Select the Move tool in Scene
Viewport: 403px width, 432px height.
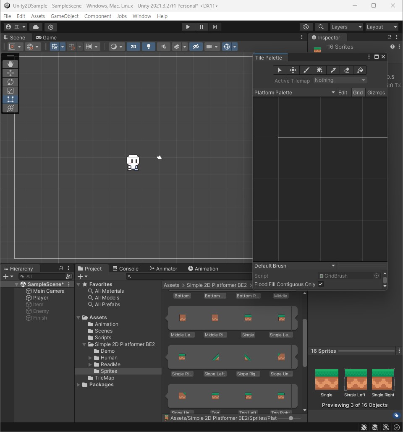[10, 73]
